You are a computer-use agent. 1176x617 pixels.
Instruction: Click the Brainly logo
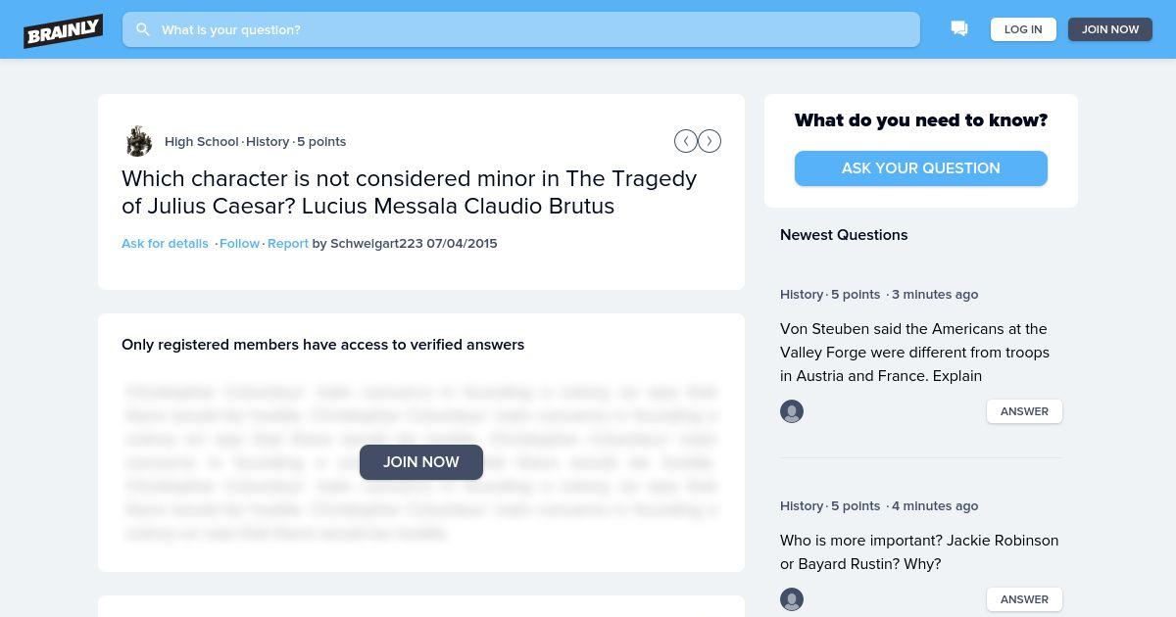click(x=64, y=30)
